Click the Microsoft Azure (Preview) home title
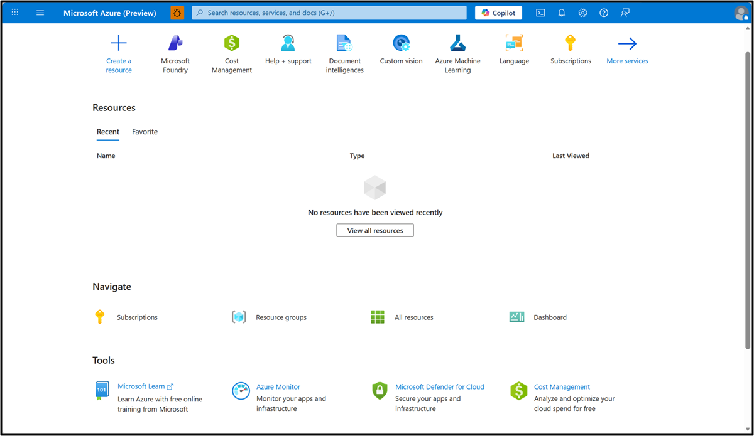 point(110,13)
